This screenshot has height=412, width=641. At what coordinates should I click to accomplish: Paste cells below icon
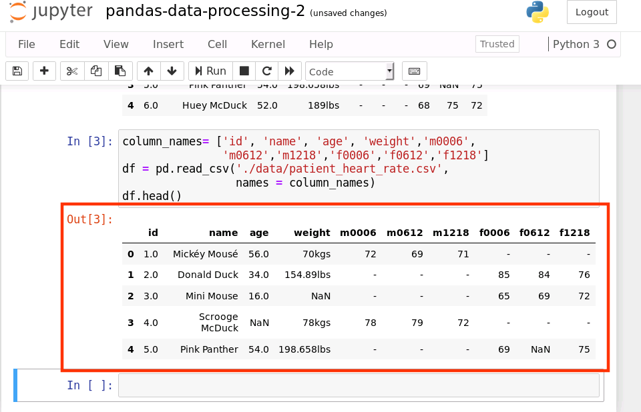(x=120, y=71)
